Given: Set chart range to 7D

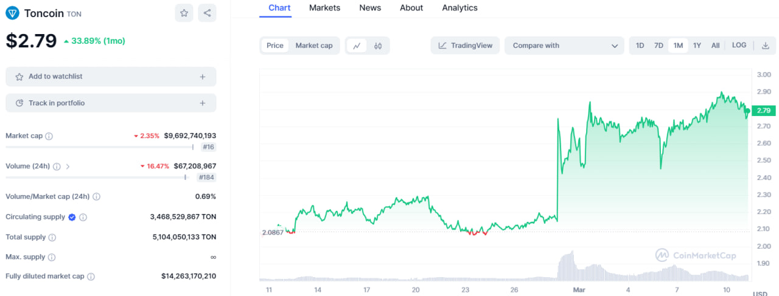Looking at the screenshot, I should tap(658, 46).
